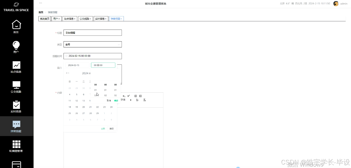Pick day 13 in the calendar
The image size is (351, 168).
(x=84, y=101)
